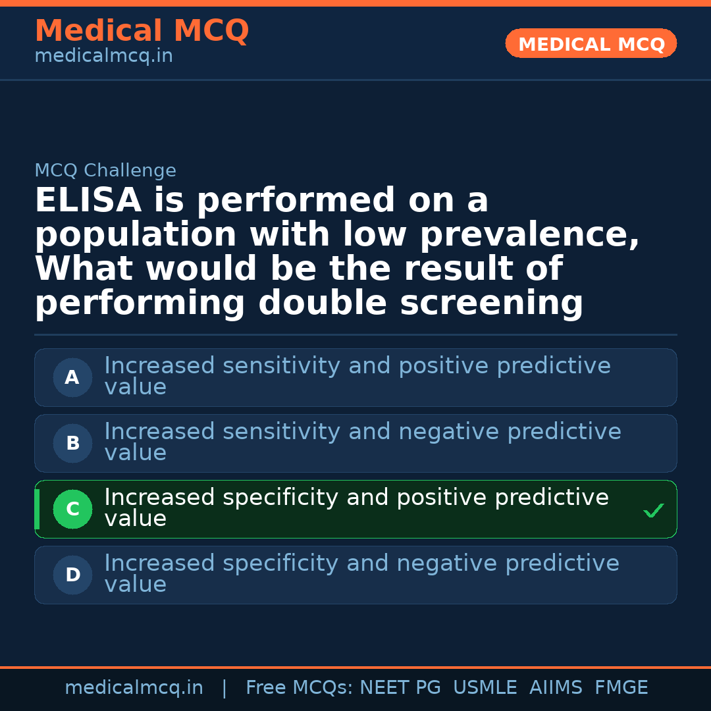Choose 'Increased sensitivity and positive predictive value' text
711x711 pixels.
(x=357, y=376)
